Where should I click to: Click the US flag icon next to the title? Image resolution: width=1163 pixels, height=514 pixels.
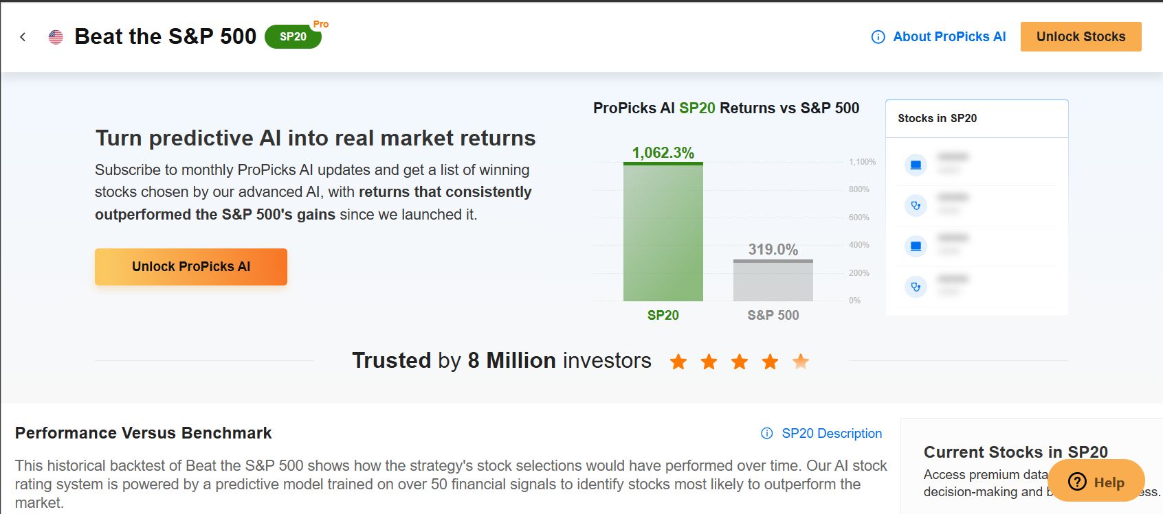[55, 37]
